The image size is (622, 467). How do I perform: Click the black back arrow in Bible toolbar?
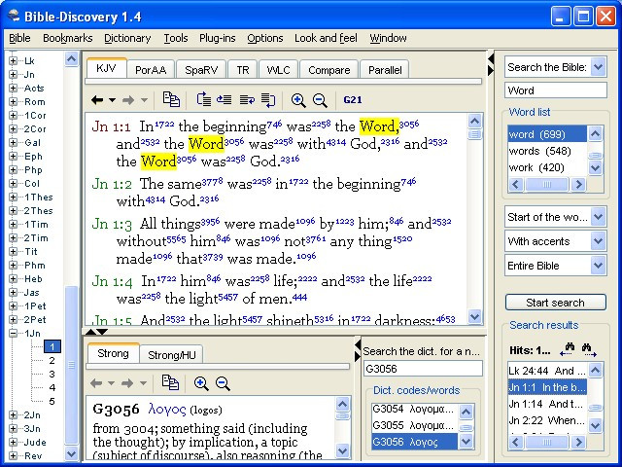(x=97, y=100)
